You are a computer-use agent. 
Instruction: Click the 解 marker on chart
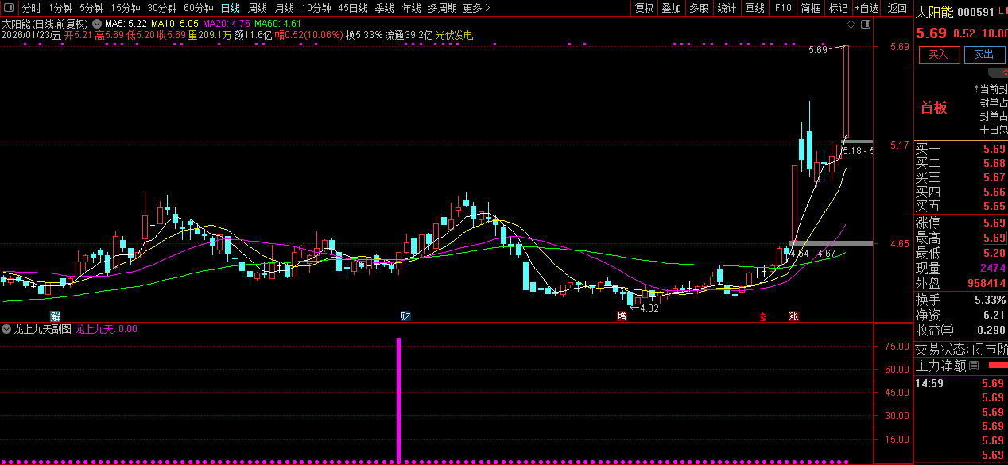[x=55, y=316]
